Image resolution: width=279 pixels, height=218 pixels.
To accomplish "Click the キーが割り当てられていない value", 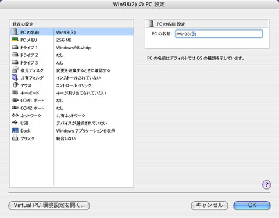I will (x=81, y=93).
